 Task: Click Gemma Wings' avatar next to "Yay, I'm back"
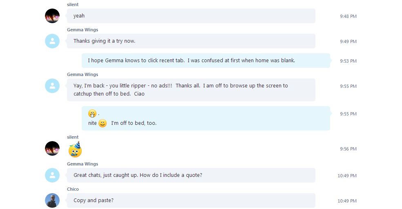pyautogui.click(x=52, y=86)
